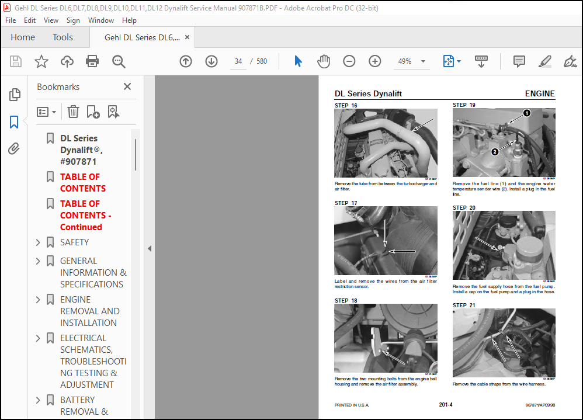
Task: Jump to TABLE OF CONTENTS bookmark
Action: coord(83,182)
